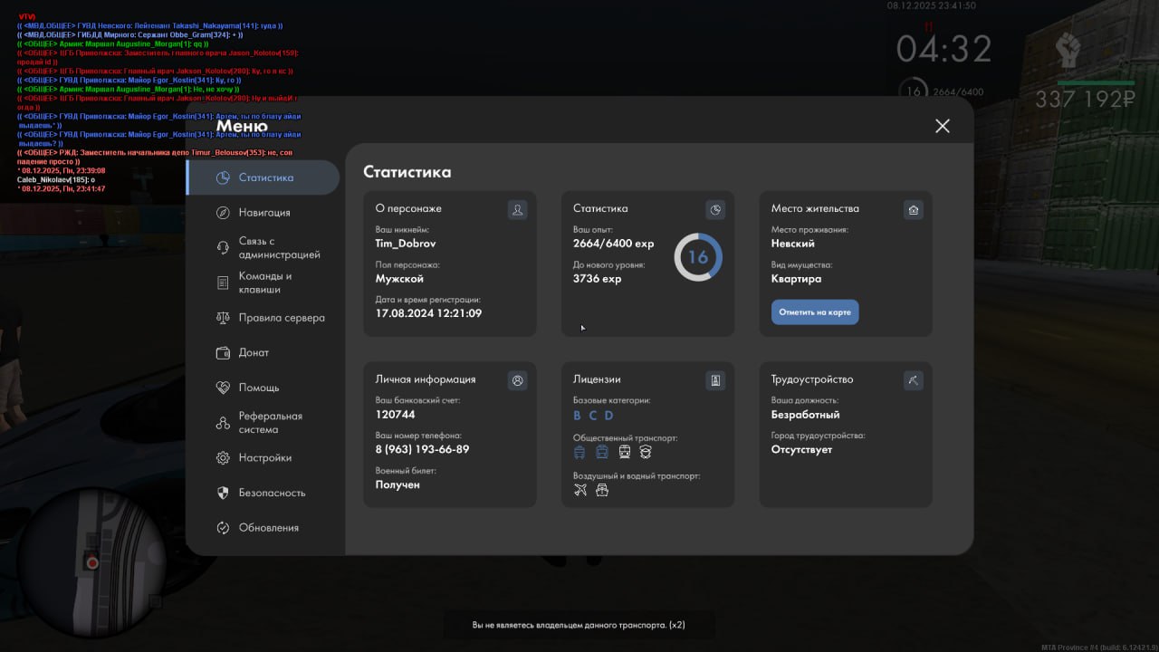Click the Отметить на карте button
Screen dimensions: 1159x652
point(815,312)
